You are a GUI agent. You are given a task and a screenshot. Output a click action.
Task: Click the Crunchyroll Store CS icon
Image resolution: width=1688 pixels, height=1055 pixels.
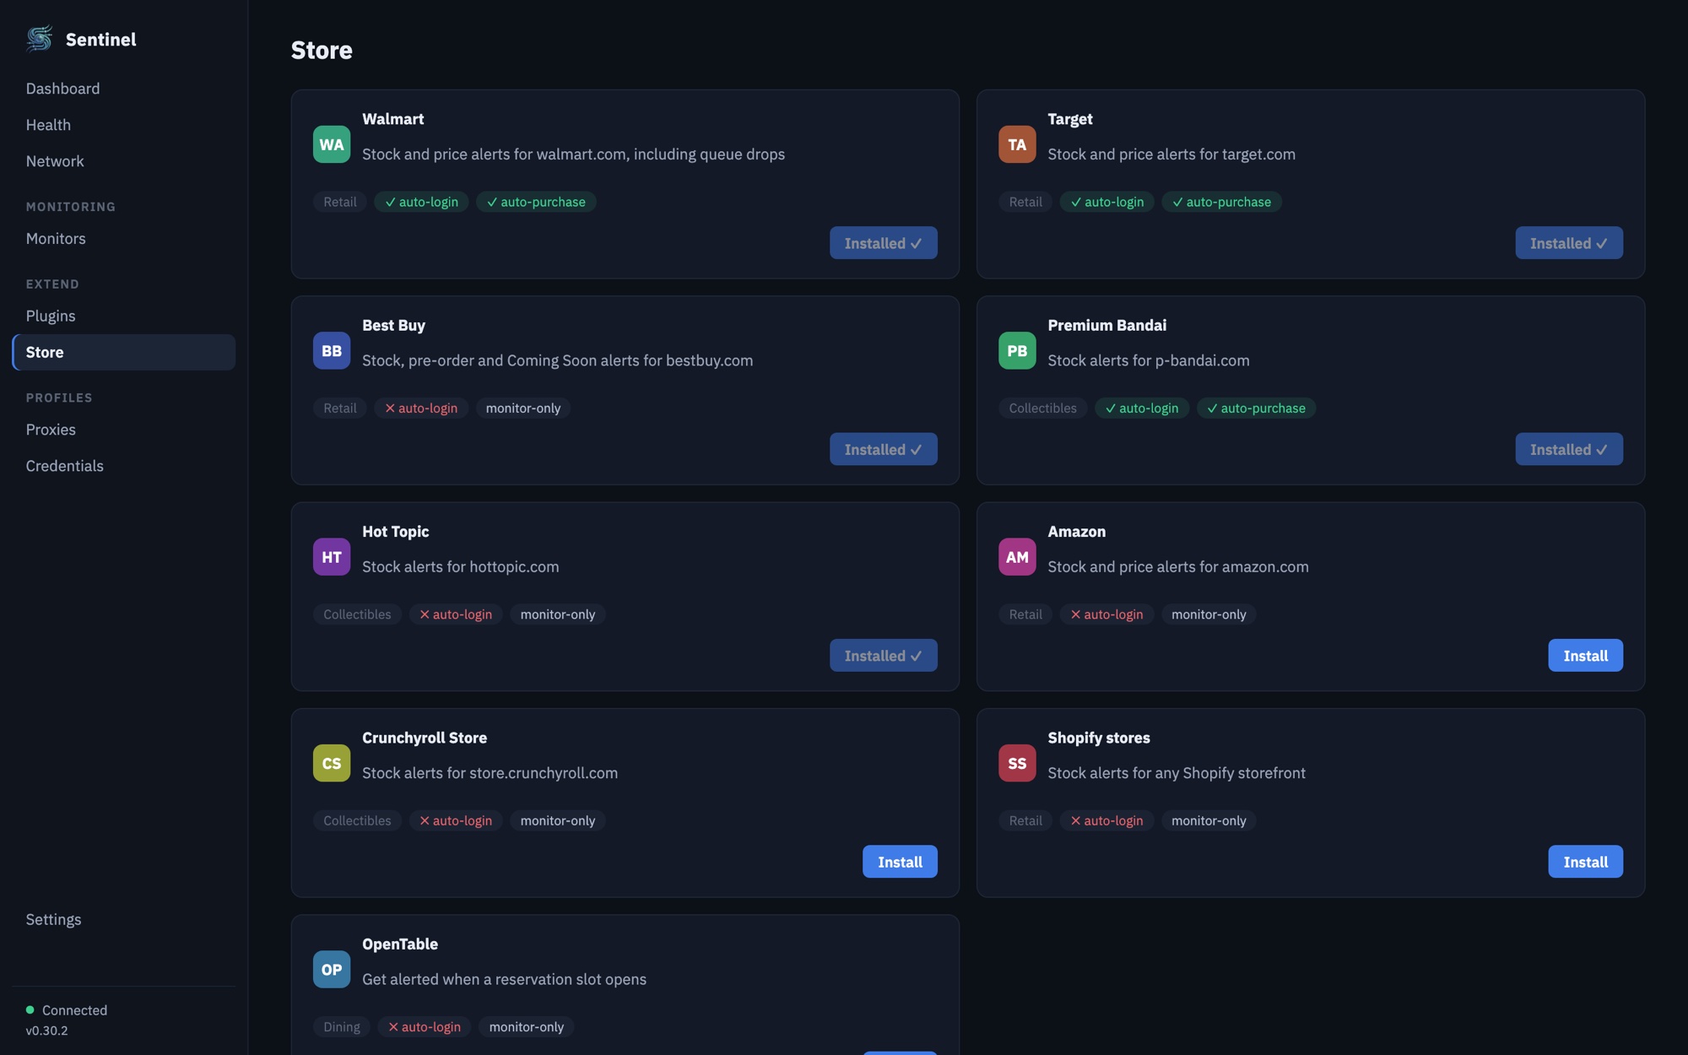pos(332,763)
